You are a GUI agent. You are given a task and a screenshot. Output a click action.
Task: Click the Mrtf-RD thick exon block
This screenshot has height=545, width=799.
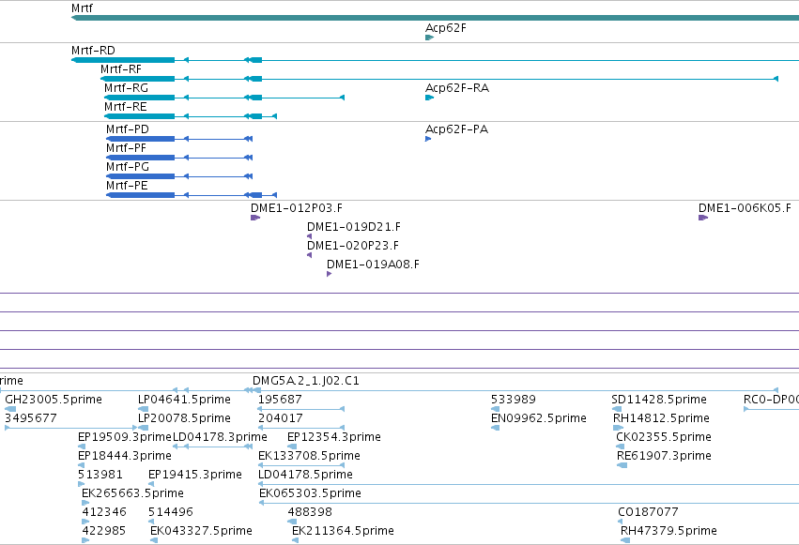[123, 60]
